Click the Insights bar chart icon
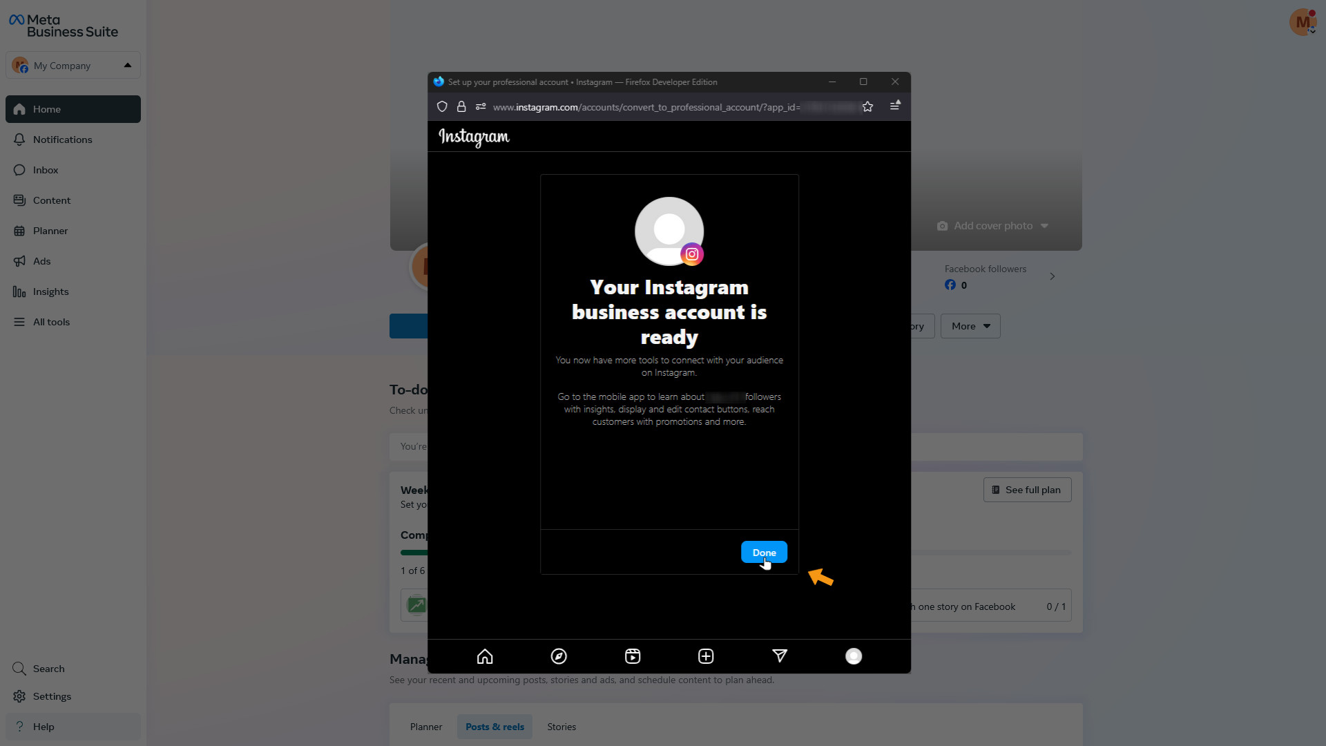The width and height of the screenshot is (1326, 746). [x=19, y=291]
